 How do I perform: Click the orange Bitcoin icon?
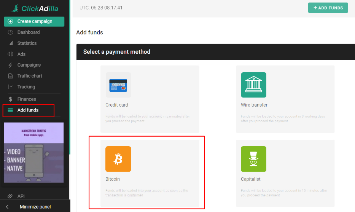118,159
